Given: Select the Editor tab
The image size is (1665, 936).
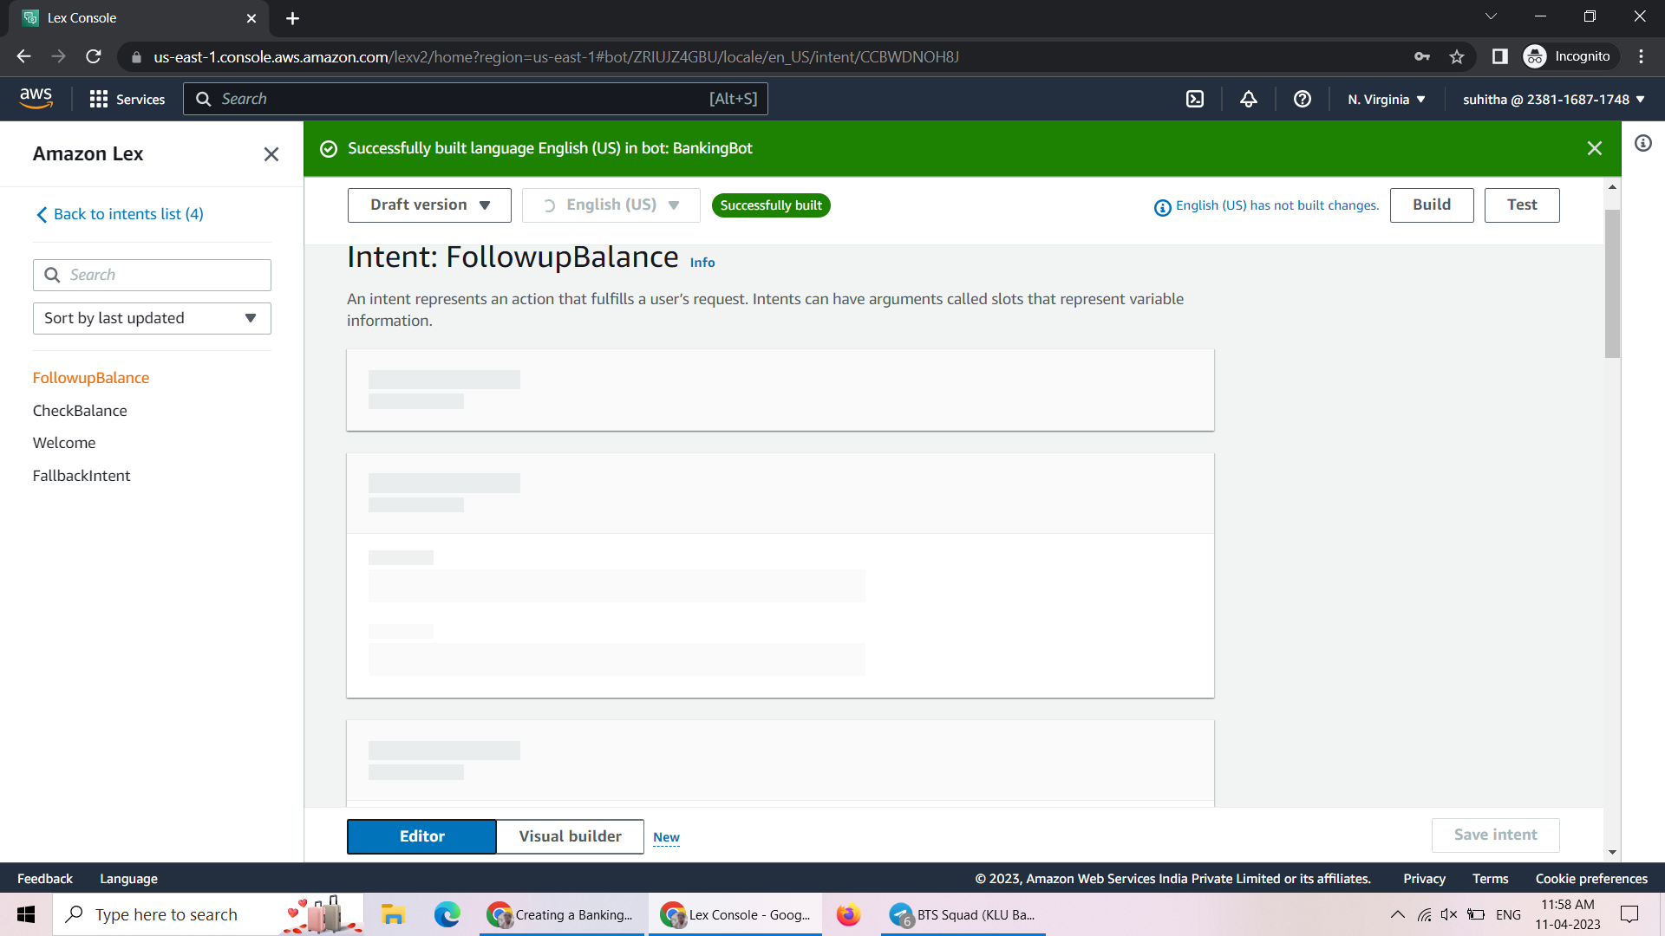Looking at the screenshot, I should pyautogui.click(x=421, y=836).
